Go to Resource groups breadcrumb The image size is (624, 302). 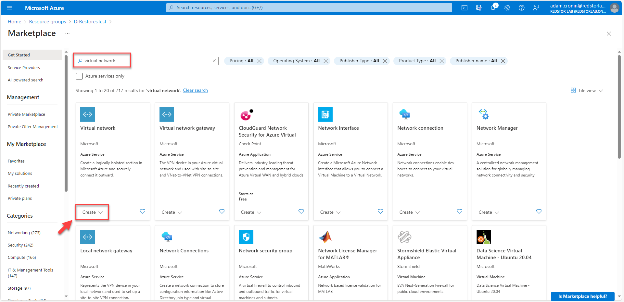(x=47, y=22)
